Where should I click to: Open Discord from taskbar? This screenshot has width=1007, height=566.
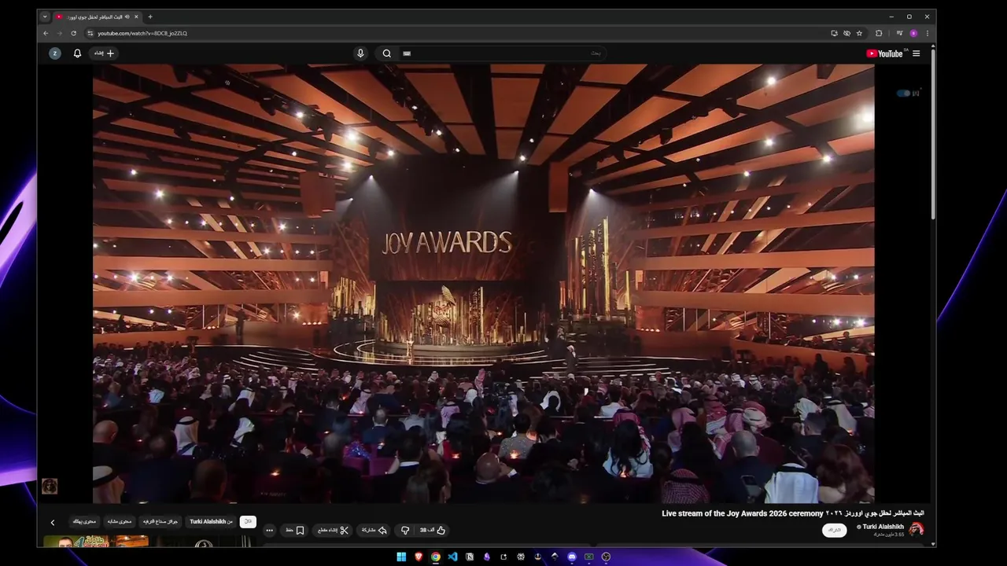(x=572, y=557)
